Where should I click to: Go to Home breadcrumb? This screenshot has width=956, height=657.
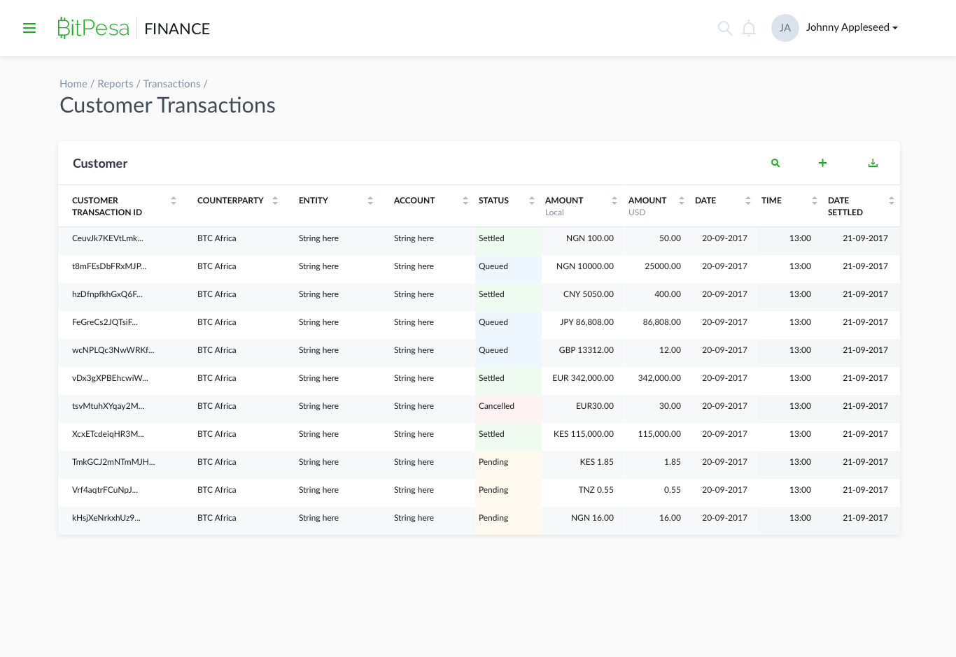(73, 84)
